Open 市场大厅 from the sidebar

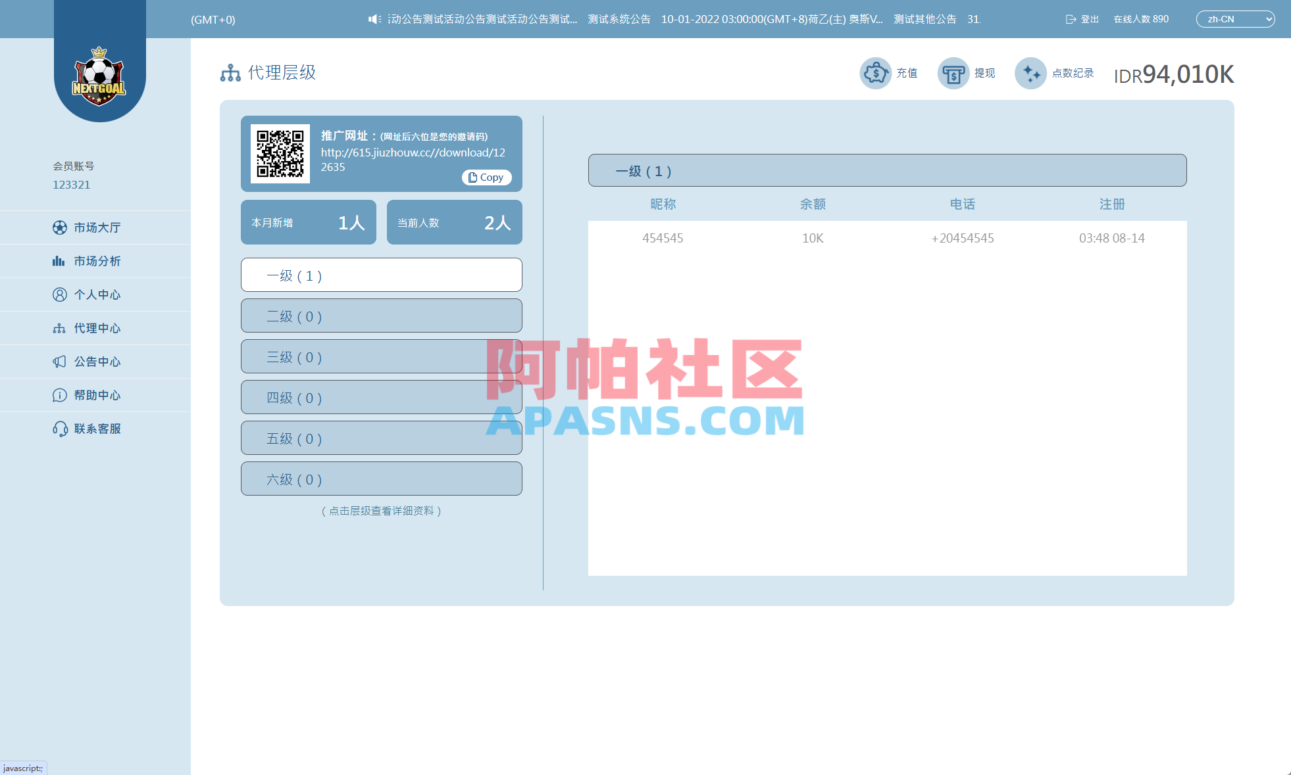point(97,227)
